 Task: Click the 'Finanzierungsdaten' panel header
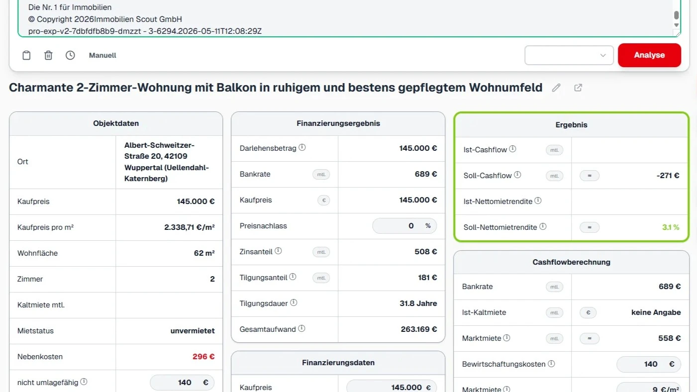point(338,363)
